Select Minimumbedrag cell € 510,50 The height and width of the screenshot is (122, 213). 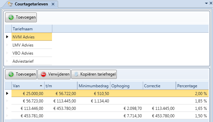94,94
